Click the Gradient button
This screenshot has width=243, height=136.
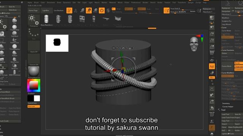34,93
